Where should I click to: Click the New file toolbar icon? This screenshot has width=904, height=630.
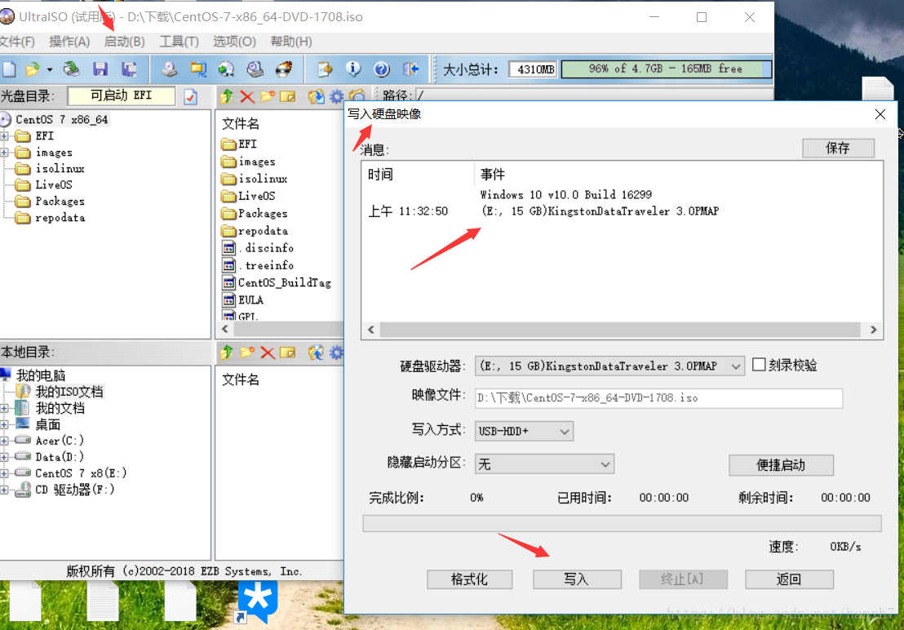point(9,69)
